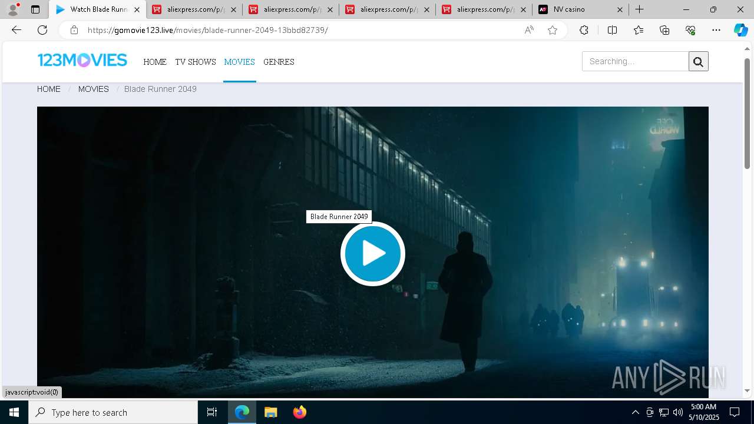Close the Watch Blade Runner tab

[x=137, y=9]
